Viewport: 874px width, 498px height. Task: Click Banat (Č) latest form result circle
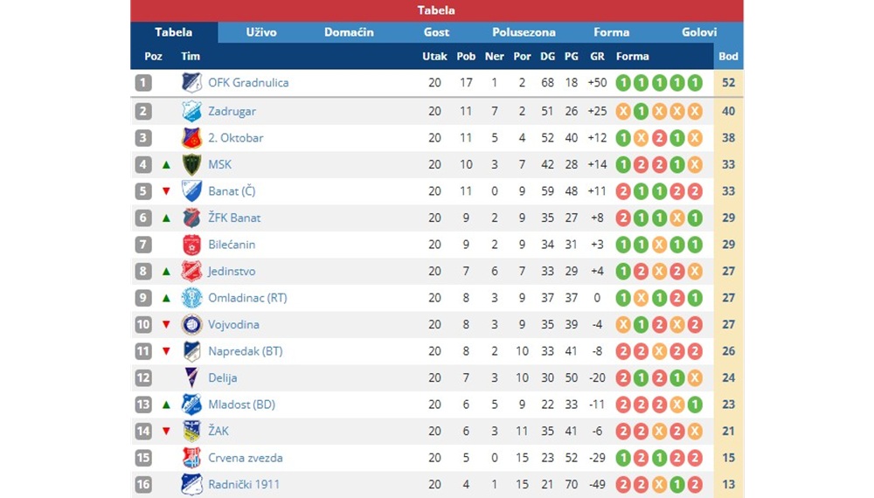695,191
